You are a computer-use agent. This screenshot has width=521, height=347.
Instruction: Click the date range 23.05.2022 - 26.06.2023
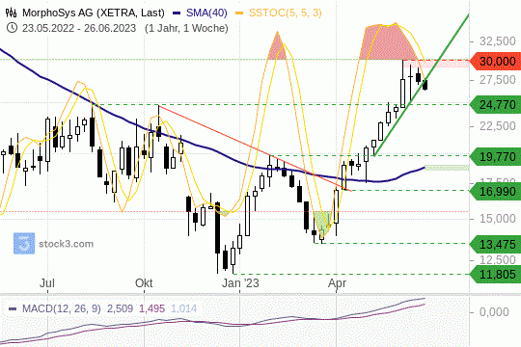pyautogui.click(x=79, y=28)
